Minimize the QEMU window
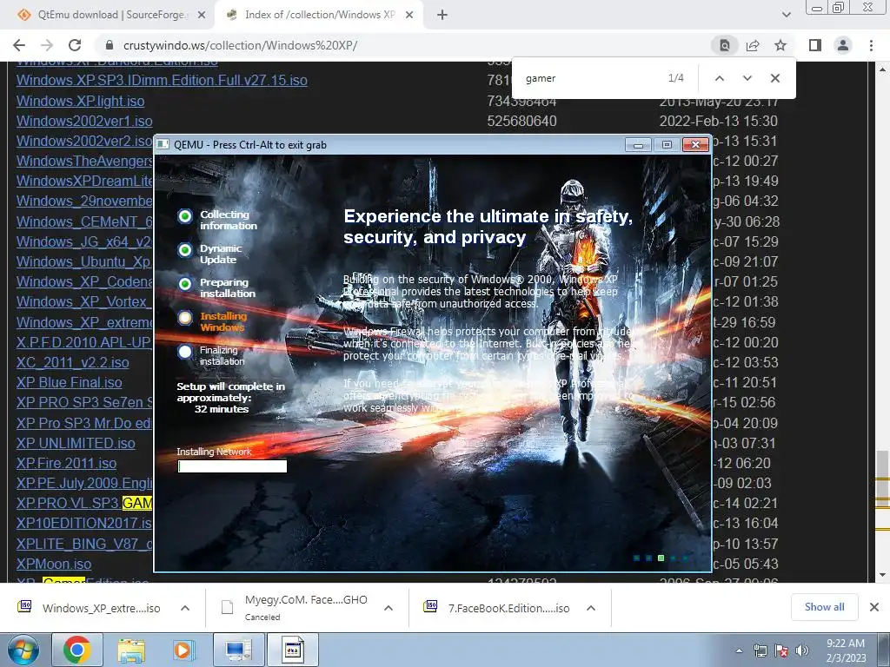This screenshot has height=667, width=890. 638,145
